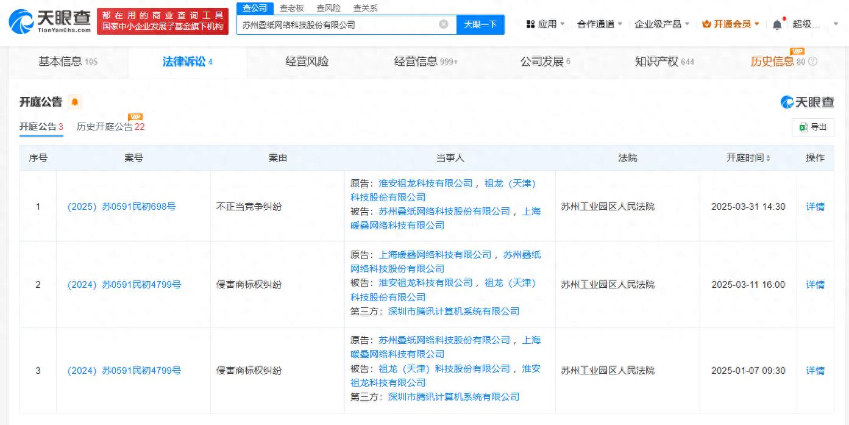Open defendant 苏州叠纸网络科技股份有限公司 in row 1
Screen dimensions: 849x425
444,211
